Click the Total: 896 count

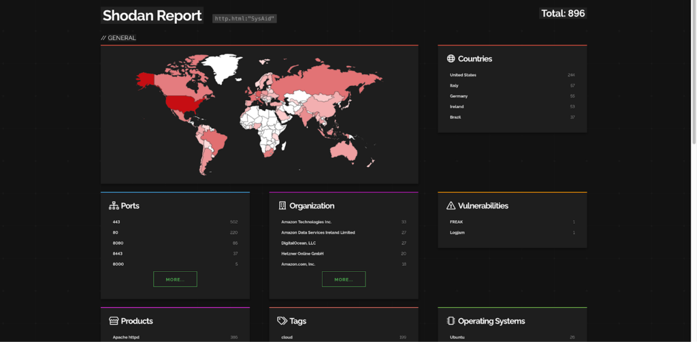click(563, 14)
